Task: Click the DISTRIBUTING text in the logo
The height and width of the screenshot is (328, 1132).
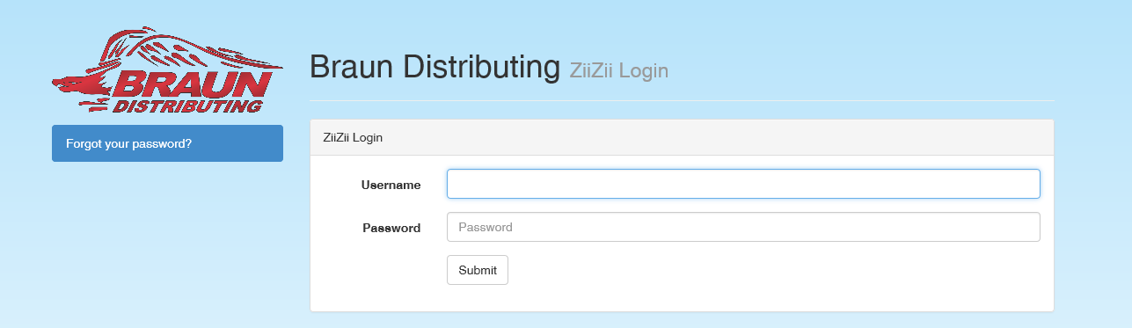Action: pos(189,106)
